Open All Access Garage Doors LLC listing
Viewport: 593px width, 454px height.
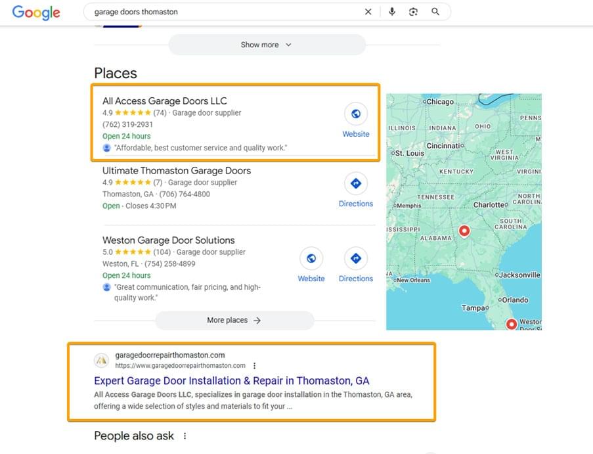165,101
